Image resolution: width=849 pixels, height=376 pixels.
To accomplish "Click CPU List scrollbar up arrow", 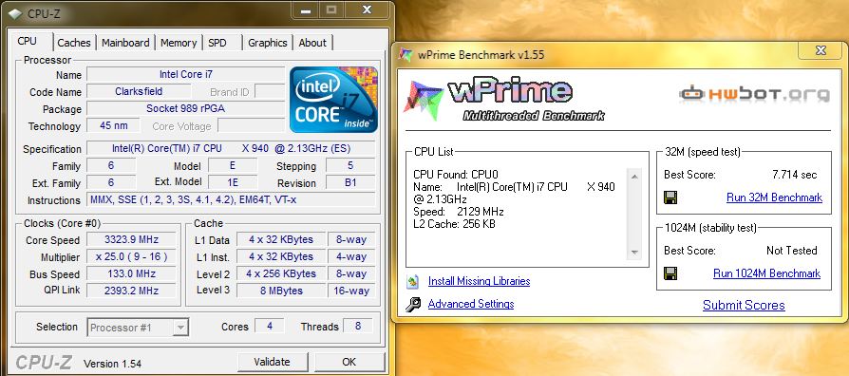I will click(x=634, y=177).
